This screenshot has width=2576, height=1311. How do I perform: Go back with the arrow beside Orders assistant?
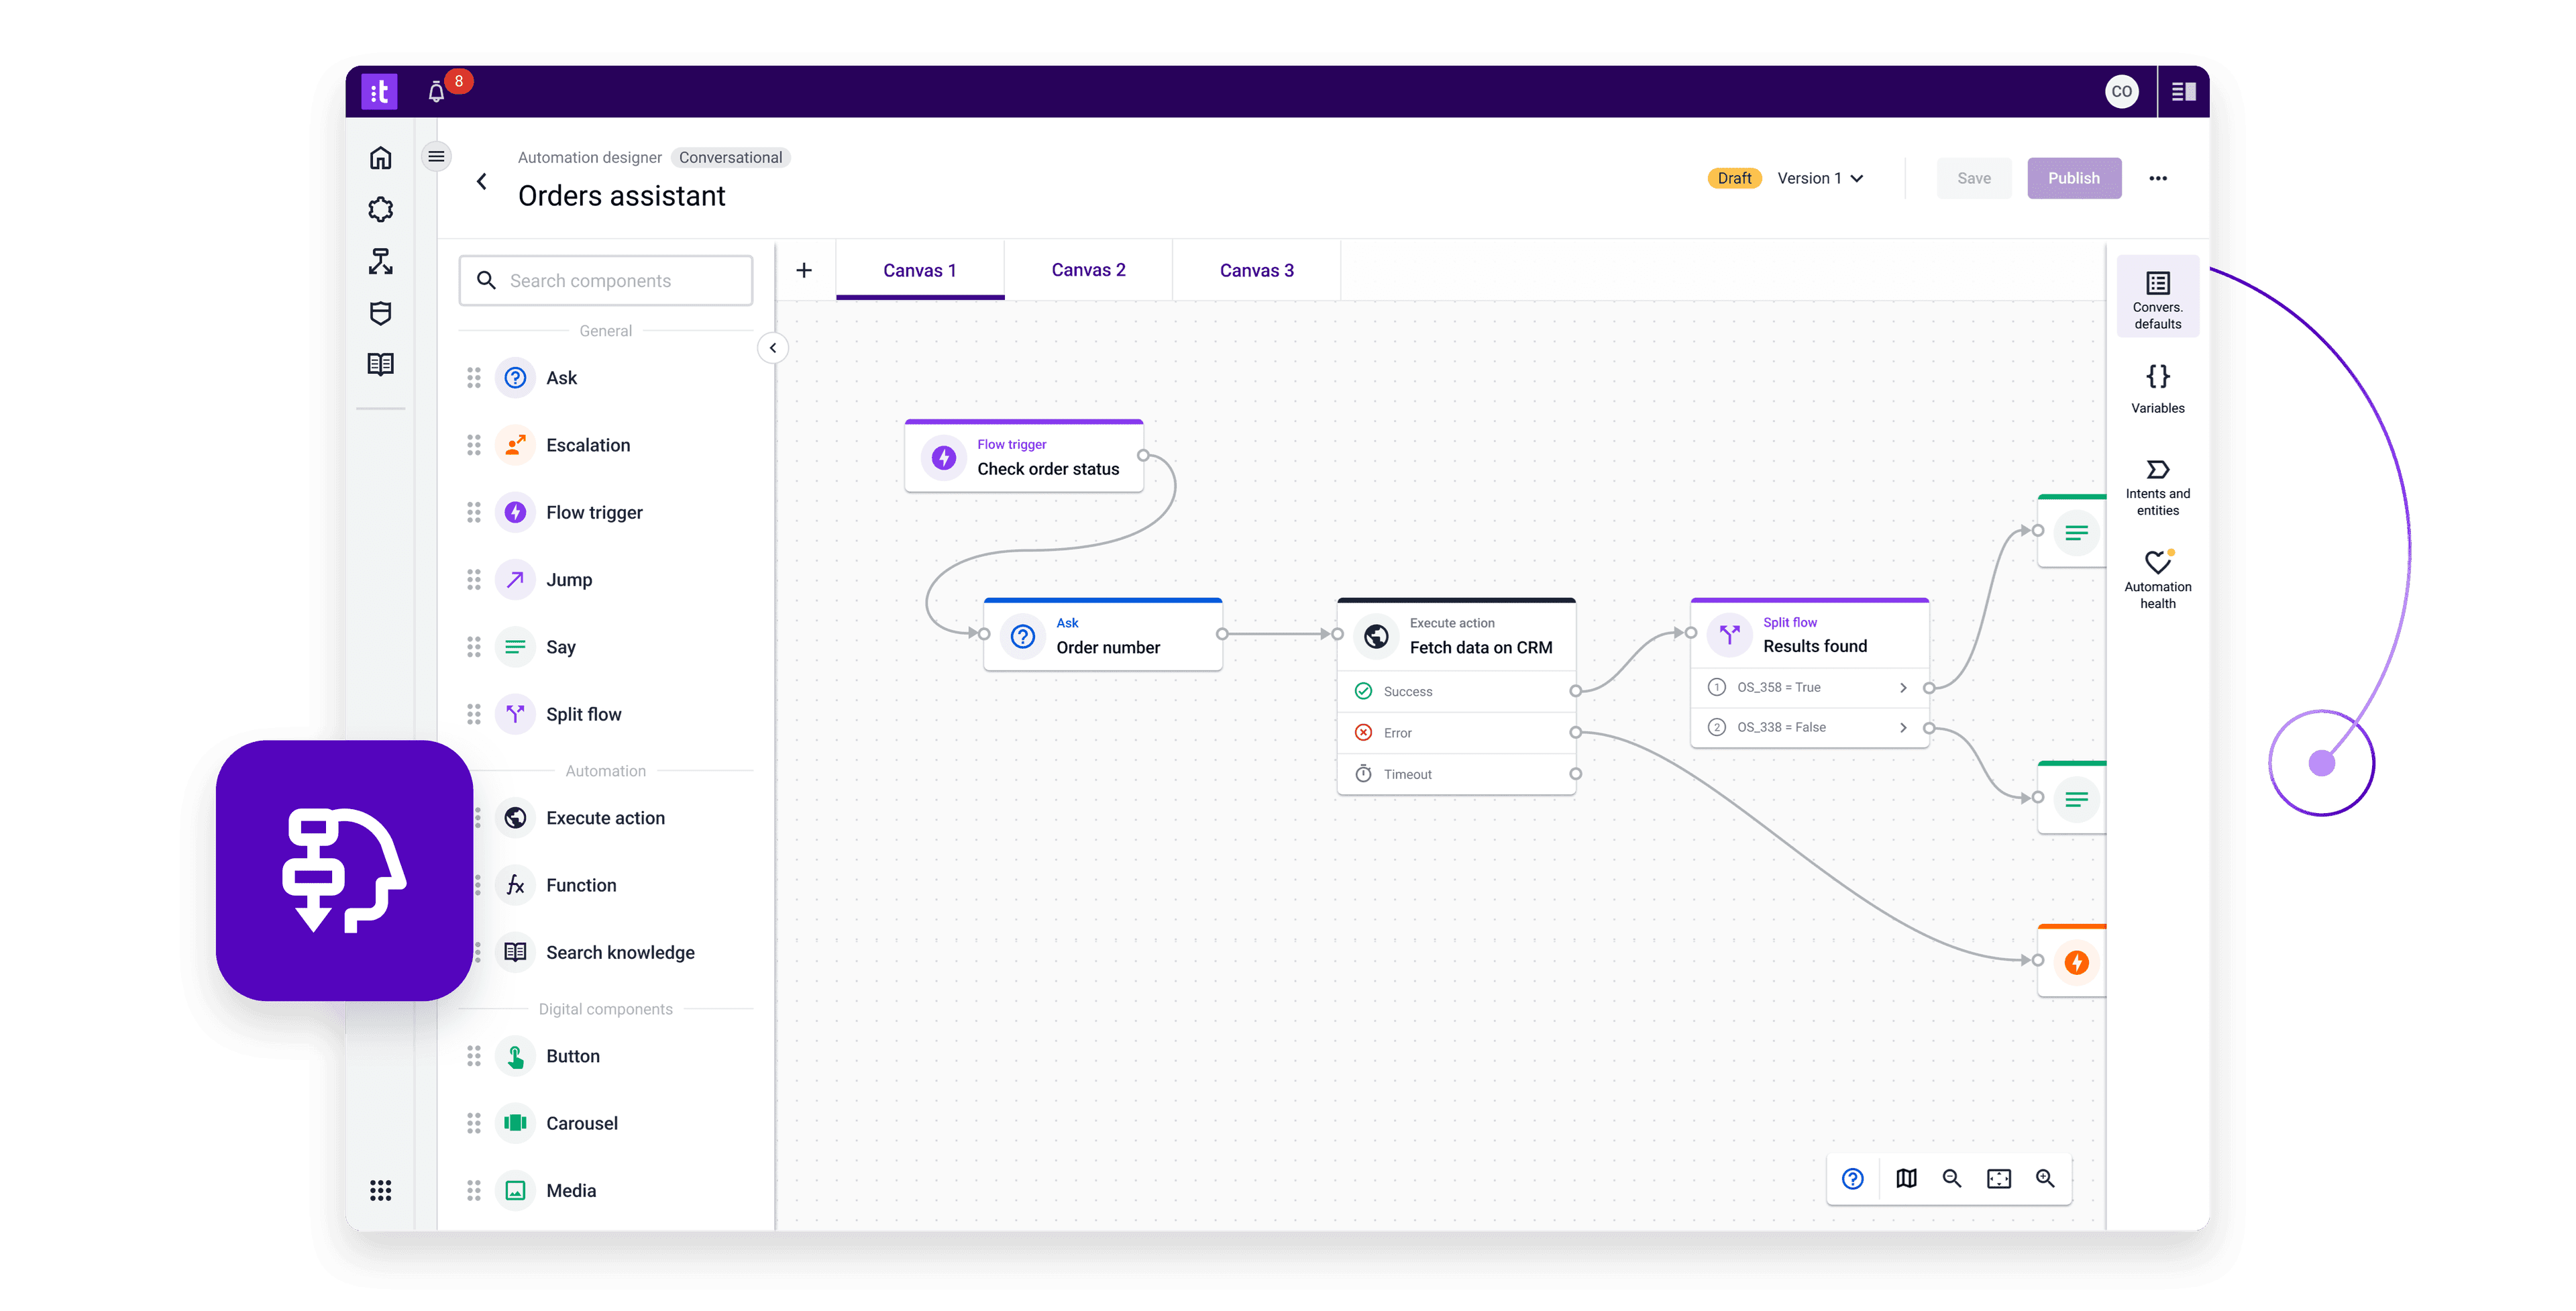coord(482,181)
